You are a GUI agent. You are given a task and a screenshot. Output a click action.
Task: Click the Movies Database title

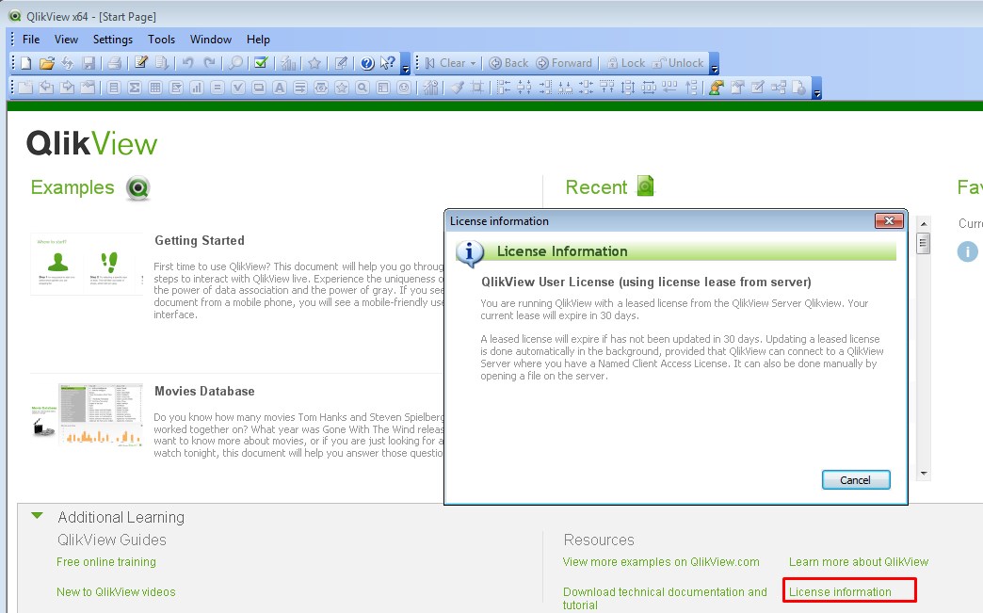[204, 391]
